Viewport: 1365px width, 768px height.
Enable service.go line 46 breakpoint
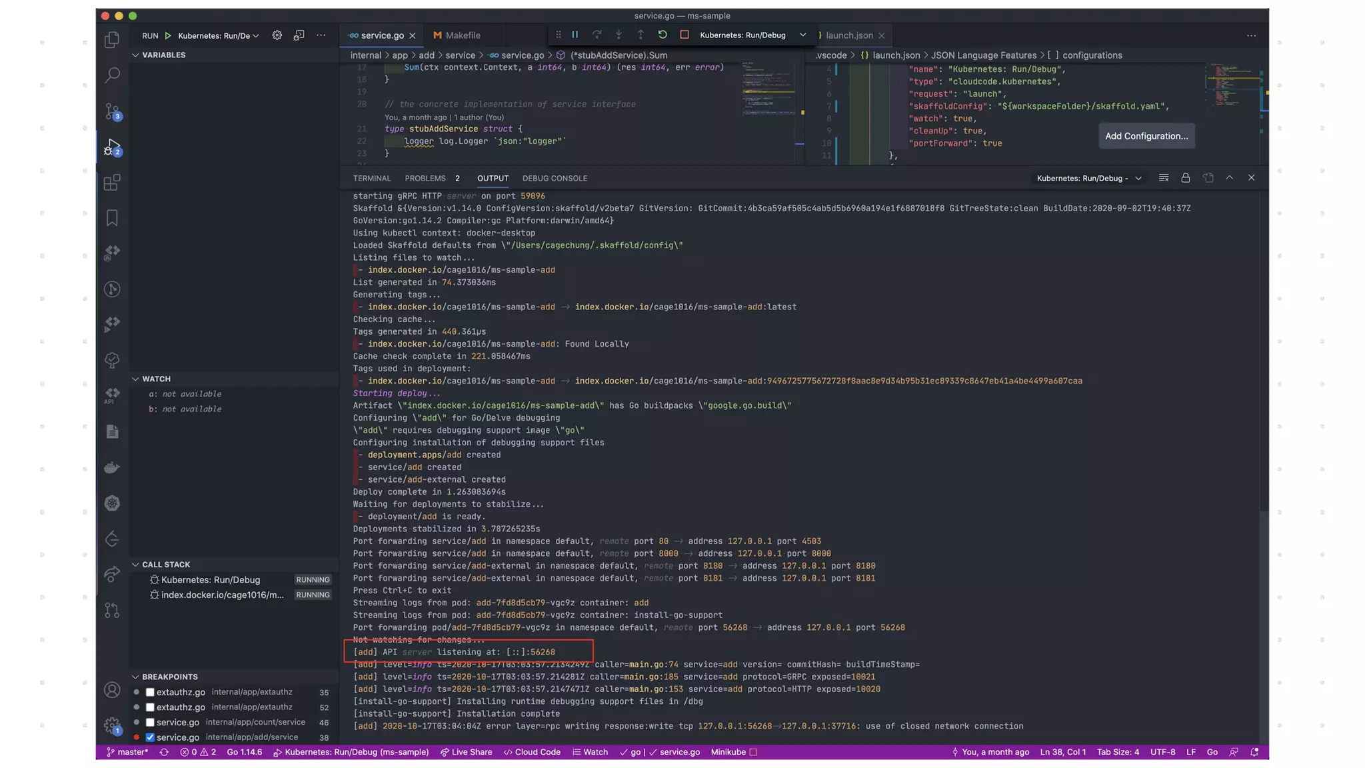tap(150, 722)
